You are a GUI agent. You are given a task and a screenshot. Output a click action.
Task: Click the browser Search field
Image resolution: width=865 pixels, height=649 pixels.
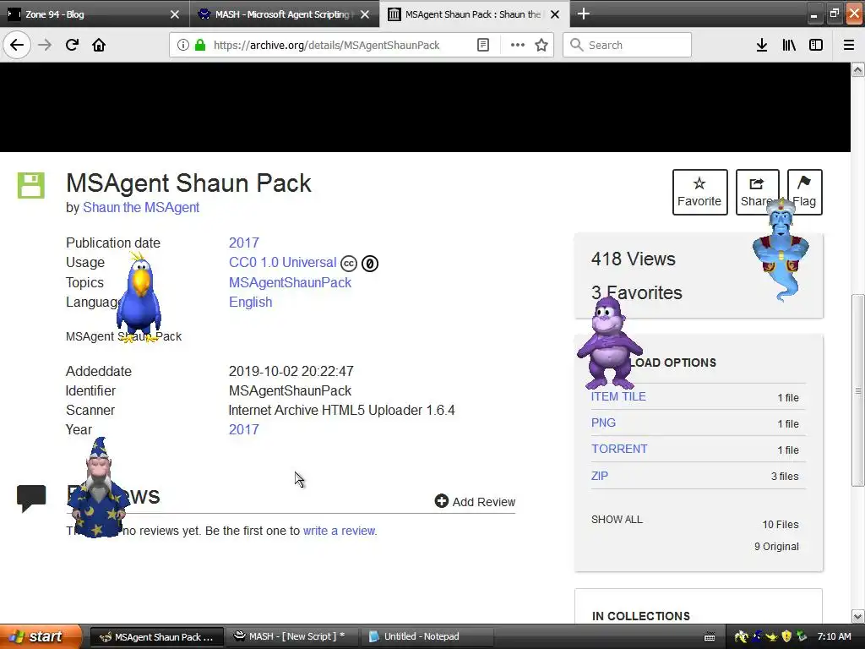click(x=628, y=45)
